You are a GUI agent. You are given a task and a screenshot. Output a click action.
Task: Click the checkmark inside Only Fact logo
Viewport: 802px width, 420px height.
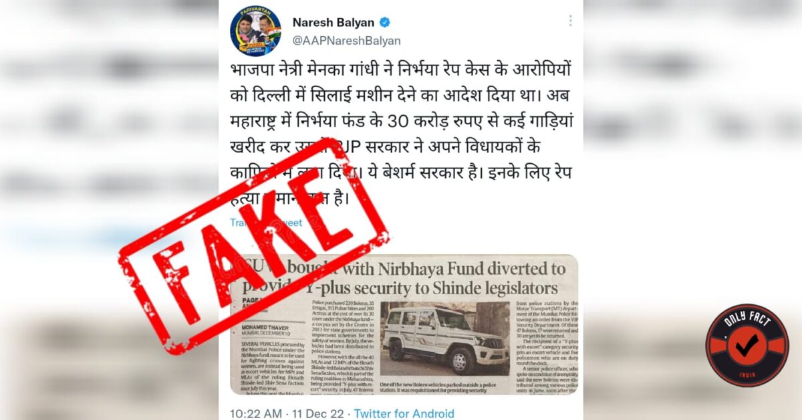[747, 343]
